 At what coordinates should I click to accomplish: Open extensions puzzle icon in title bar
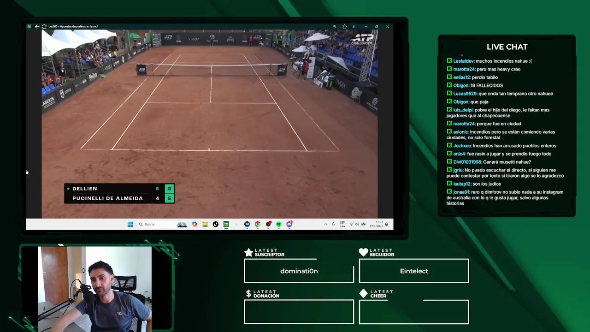click(344, 26)
